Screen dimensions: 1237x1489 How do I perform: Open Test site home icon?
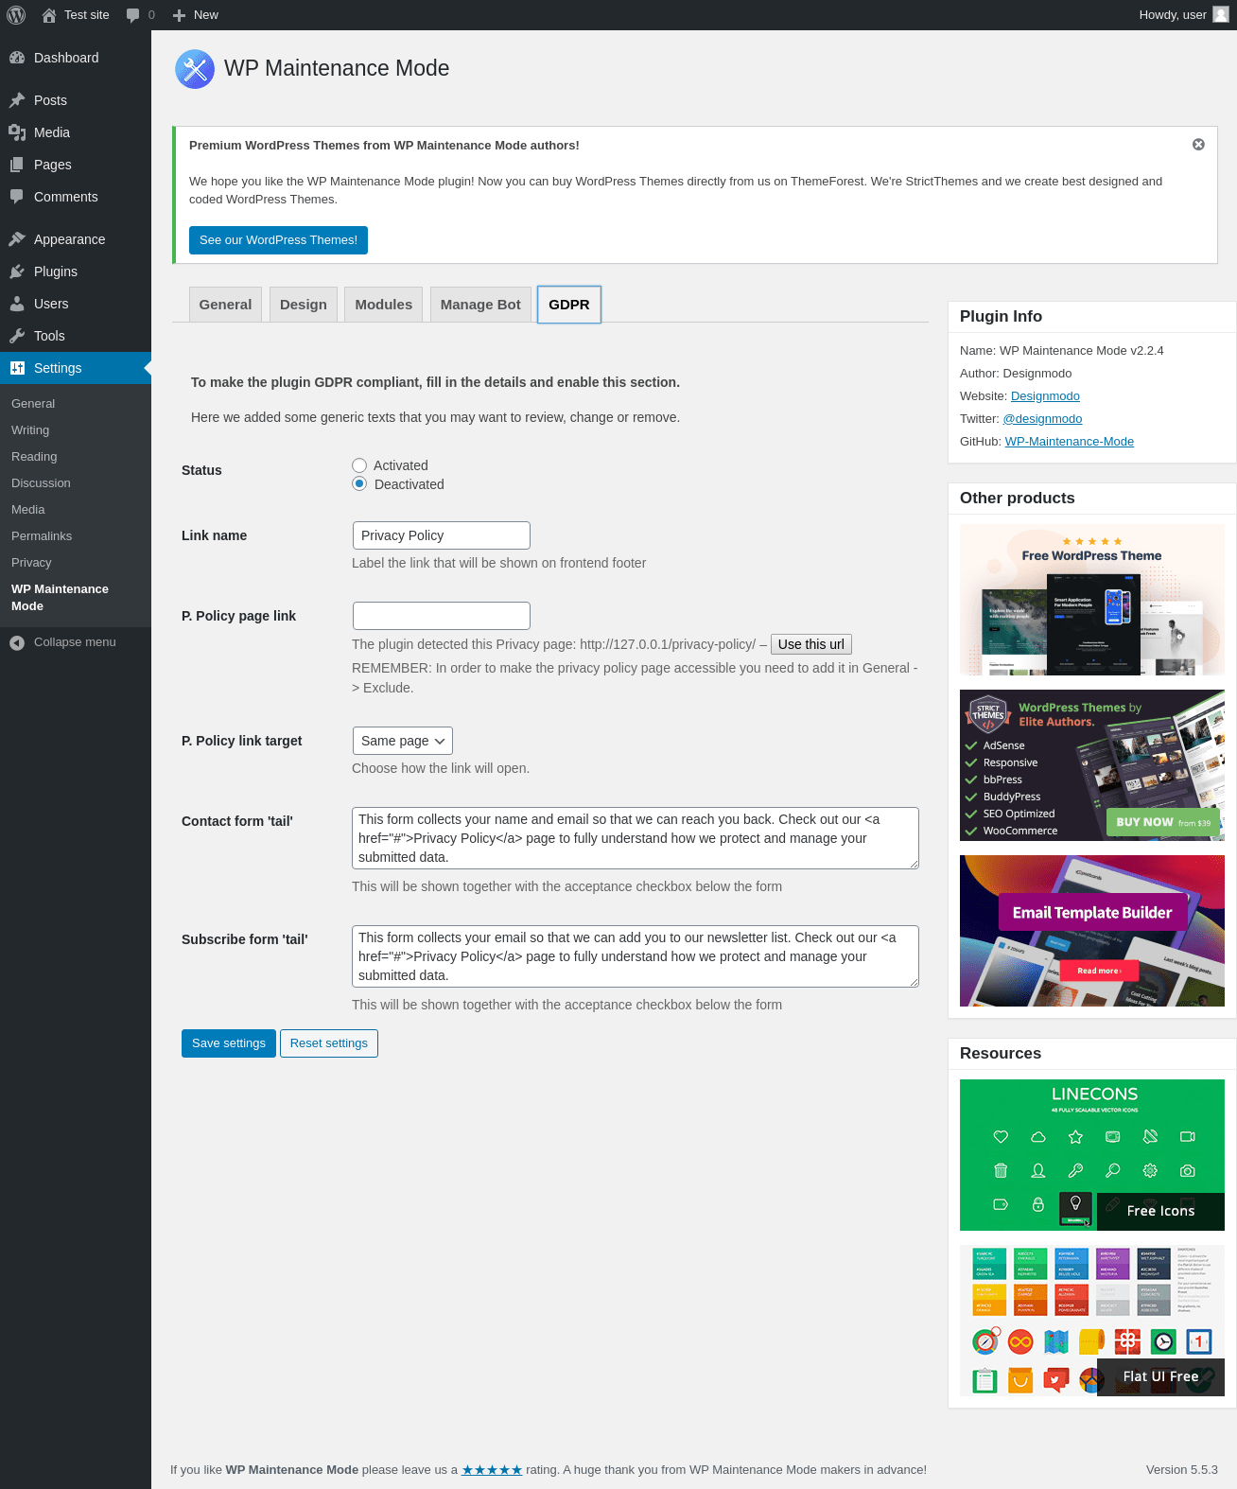tap(49, 15)
